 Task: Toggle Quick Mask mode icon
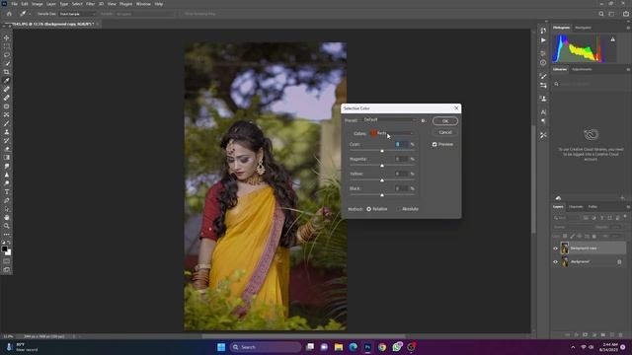pos(7,261)
